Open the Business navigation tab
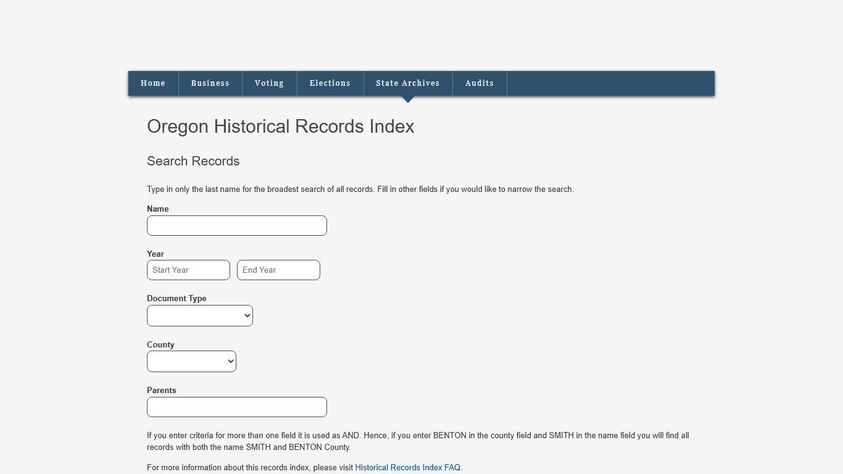Screen dimensions: 843x474 click(210, 83)
